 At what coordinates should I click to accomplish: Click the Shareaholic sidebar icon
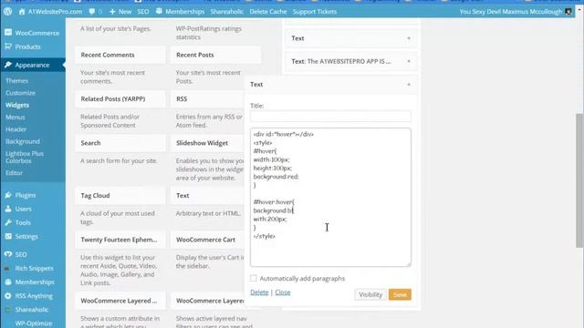pyautogui.click(x=8, y=310)
